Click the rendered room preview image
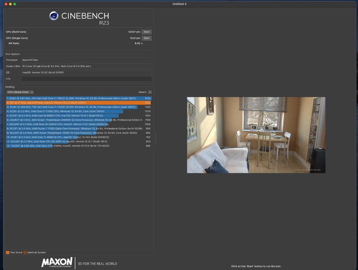Viewport: 358px width, 270px height. tap(256, 135)
